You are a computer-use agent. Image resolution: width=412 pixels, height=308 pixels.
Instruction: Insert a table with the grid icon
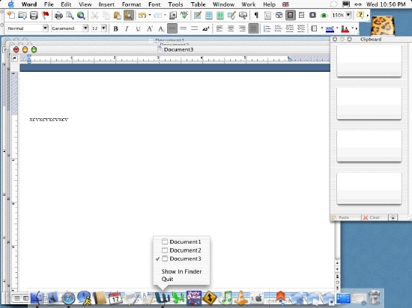209,15
